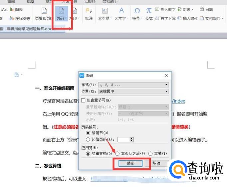Insert a 批注 comment
Image resolution: width=227 pixels, height=188 pixels.
[89, 14]
